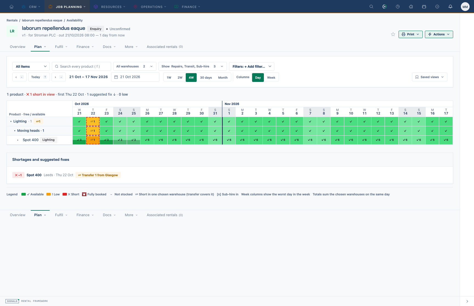
Task: Open the circular progress indicator icon in the top bar
Action: [385, 7]
